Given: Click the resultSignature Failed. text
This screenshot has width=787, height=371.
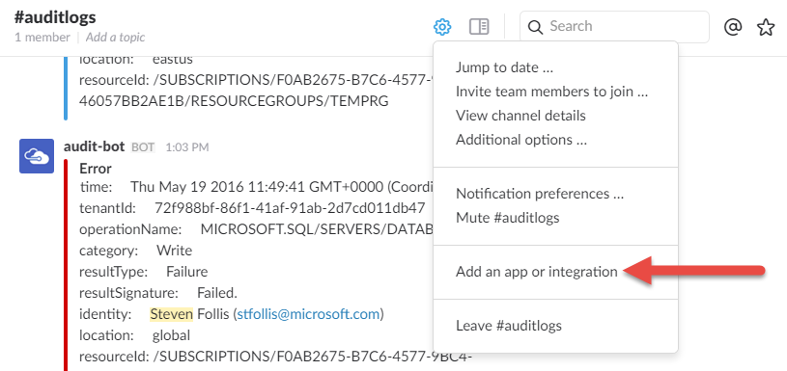Looking at the screenshot, I should [x=158, y=293].
